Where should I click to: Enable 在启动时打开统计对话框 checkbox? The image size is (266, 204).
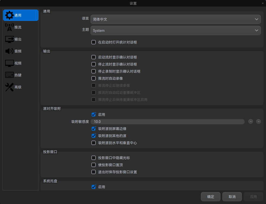94,42
